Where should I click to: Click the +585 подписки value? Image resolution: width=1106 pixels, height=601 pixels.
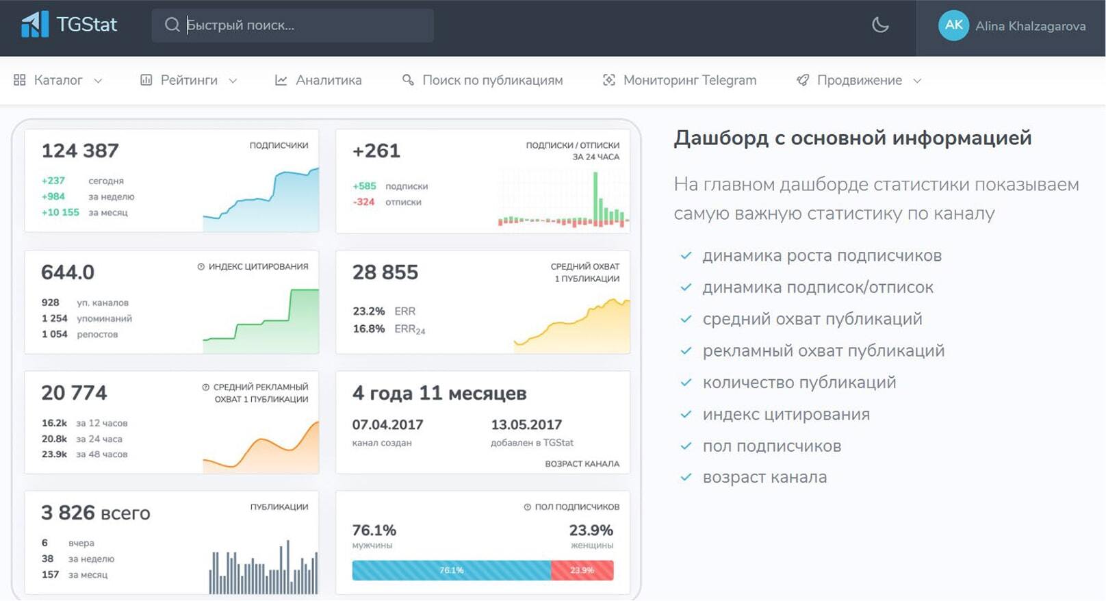365,186
